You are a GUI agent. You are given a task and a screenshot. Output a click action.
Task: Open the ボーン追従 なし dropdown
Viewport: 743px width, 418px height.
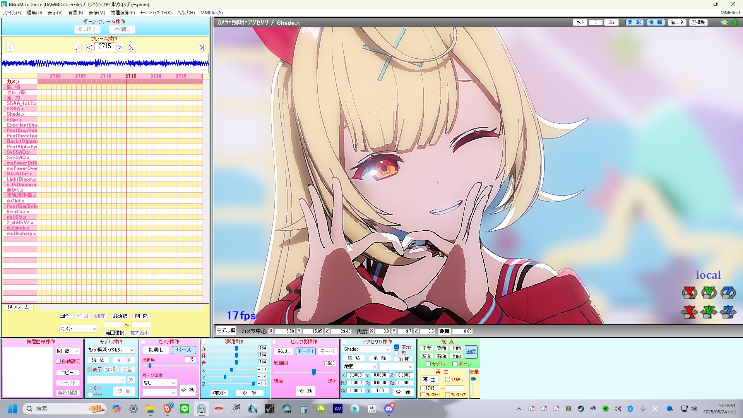(x=159, y=383)
